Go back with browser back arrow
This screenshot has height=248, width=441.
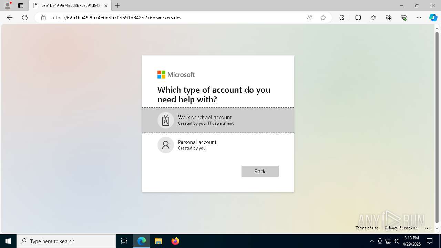(x=10, y=18)
